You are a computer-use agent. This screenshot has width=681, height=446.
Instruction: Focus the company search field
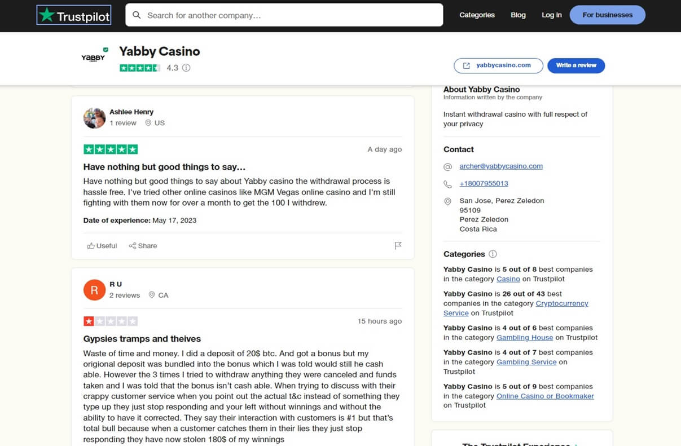[284, 15]
